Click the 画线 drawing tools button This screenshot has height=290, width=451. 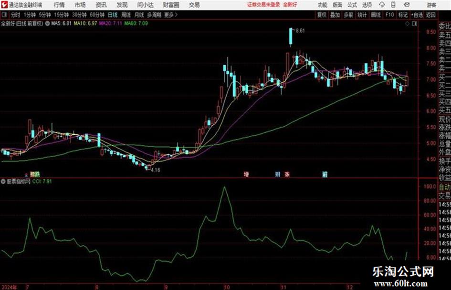pyautogui.click(x=376, y=15)
